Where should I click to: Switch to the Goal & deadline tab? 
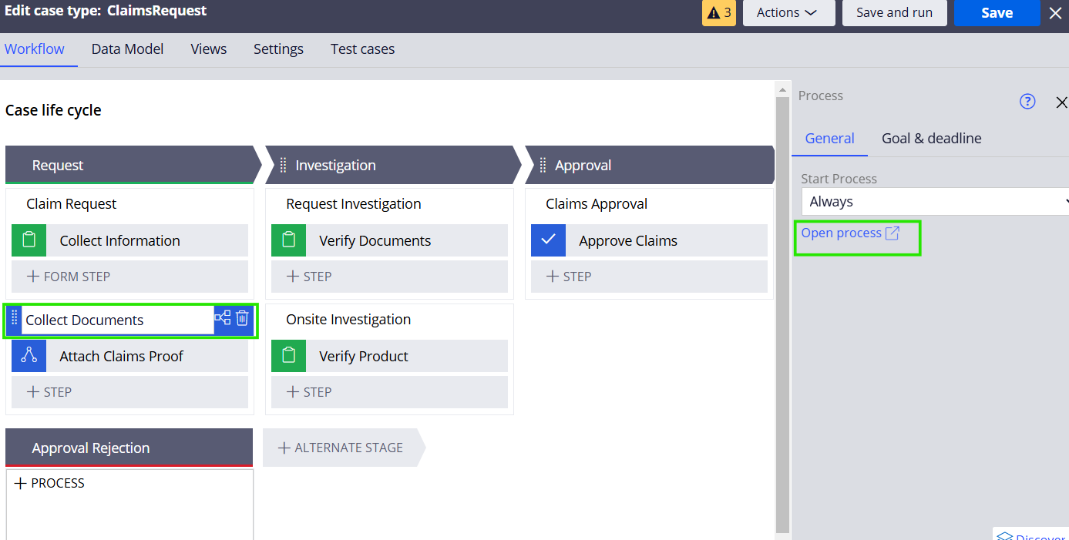931,138
